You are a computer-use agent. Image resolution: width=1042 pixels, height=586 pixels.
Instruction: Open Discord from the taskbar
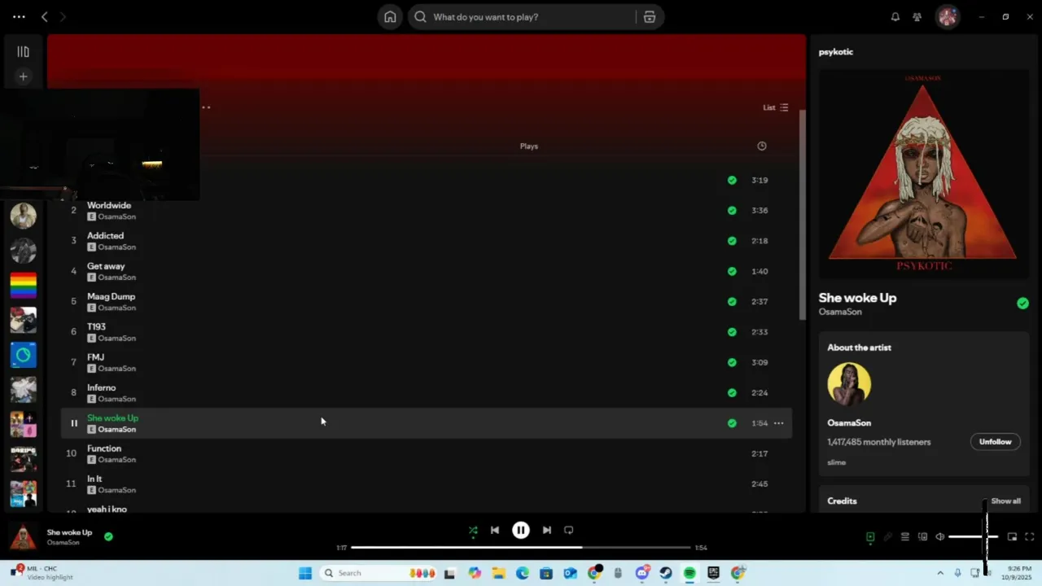point(642,573)
